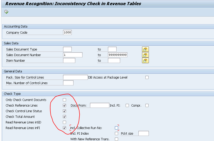Image resolution: width=214 pixels, height=141 pixels.
Task: Focus the Sales Document Number from field
Action: 73,55
